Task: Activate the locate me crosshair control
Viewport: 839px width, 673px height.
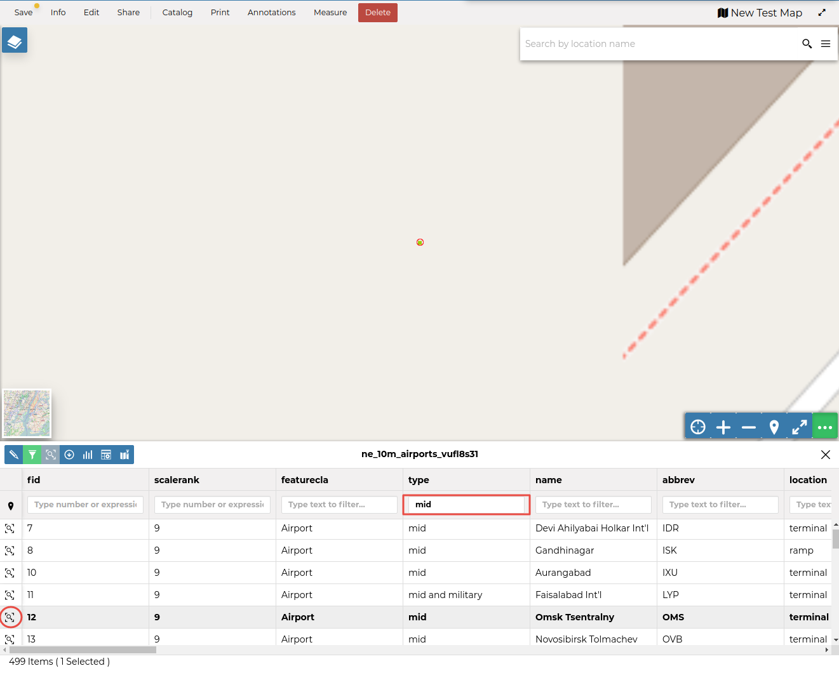Action: (697, 426)
